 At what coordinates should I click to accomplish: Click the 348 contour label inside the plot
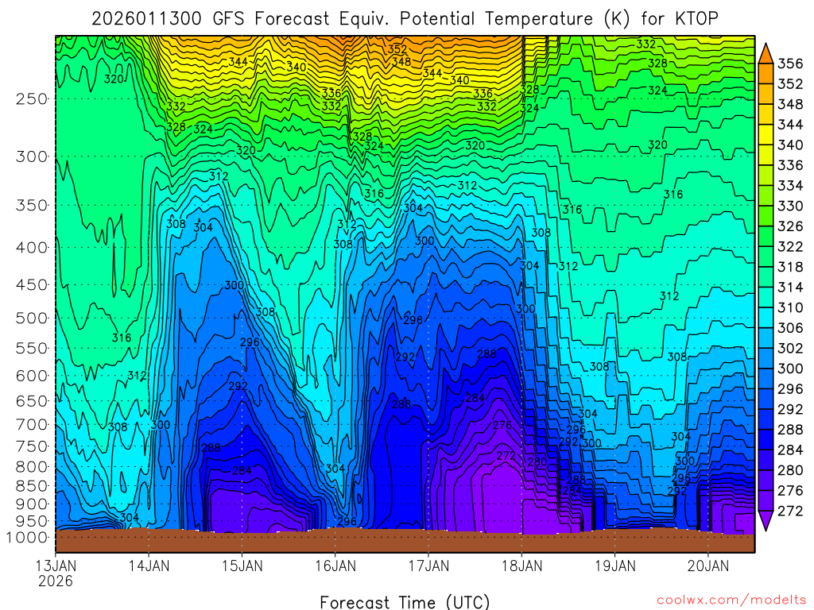(401, 62)
